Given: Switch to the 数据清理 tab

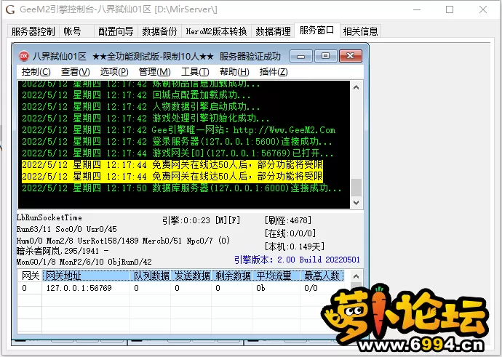Looking at the screenshot, I should point(273,31).
